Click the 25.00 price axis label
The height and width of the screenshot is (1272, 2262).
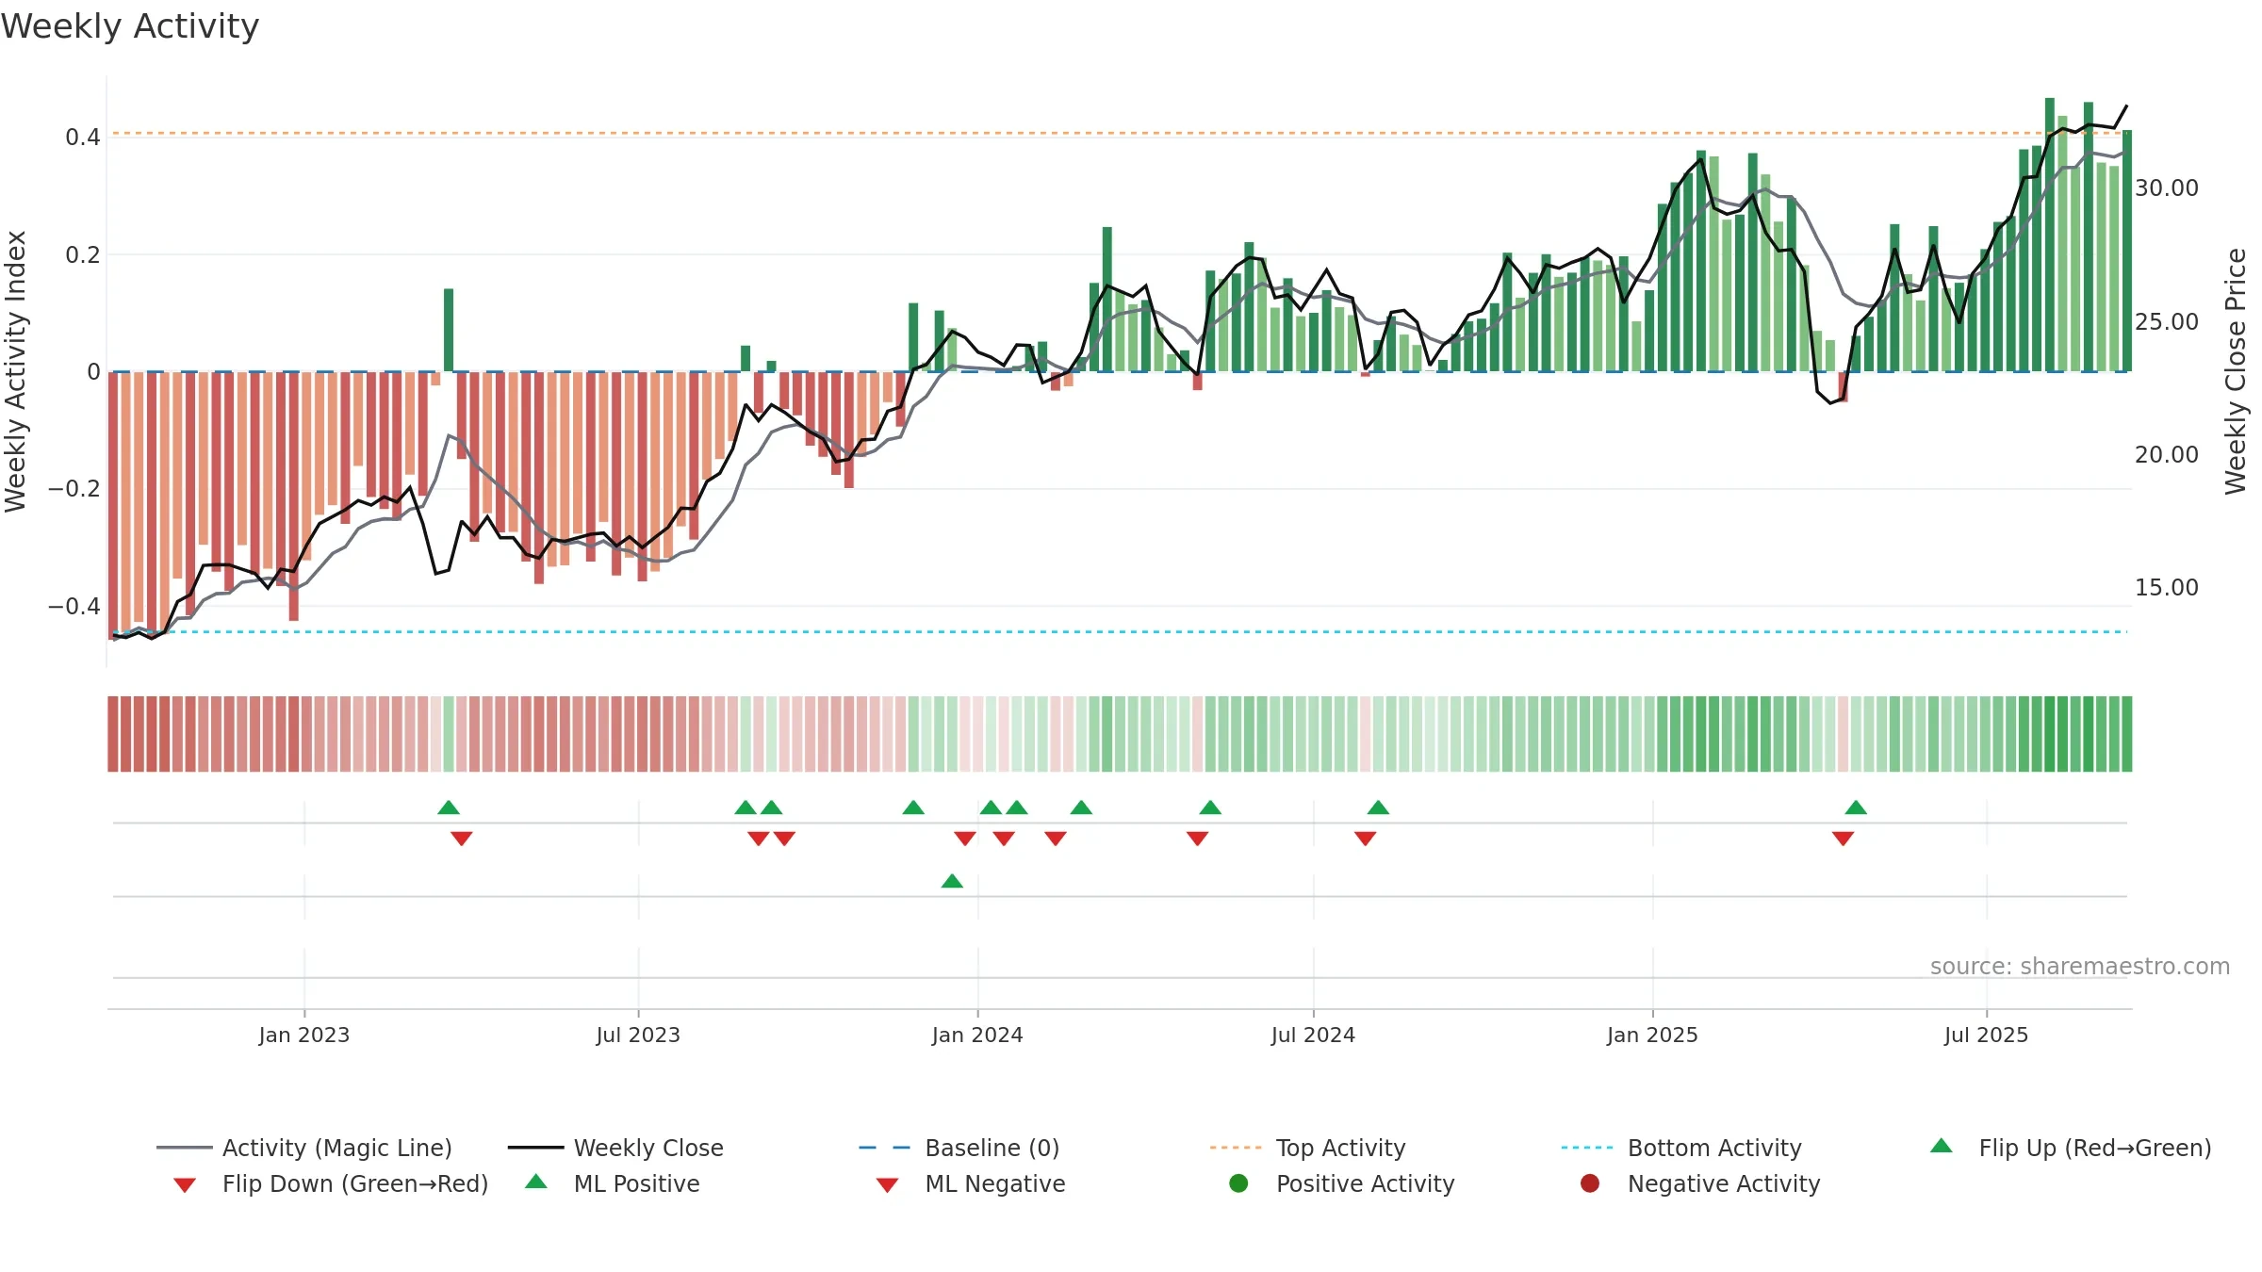2167,321
